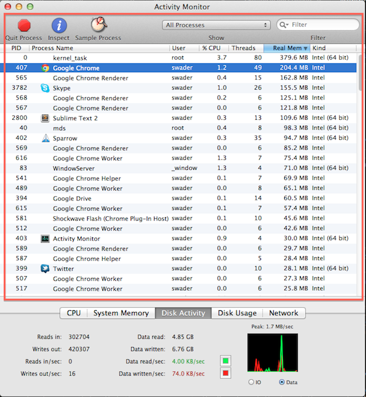Screen dimensions: 366x397
Task: Click the 4.00 KB/sec read rate
Action: (188, 362)
